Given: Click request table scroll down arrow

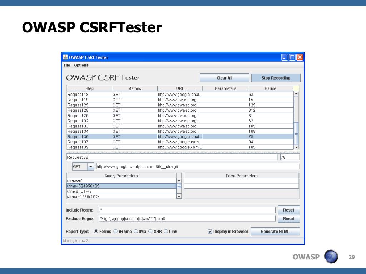Looking at the screenshot, I should pyautogui.click(x=296, y=147).
